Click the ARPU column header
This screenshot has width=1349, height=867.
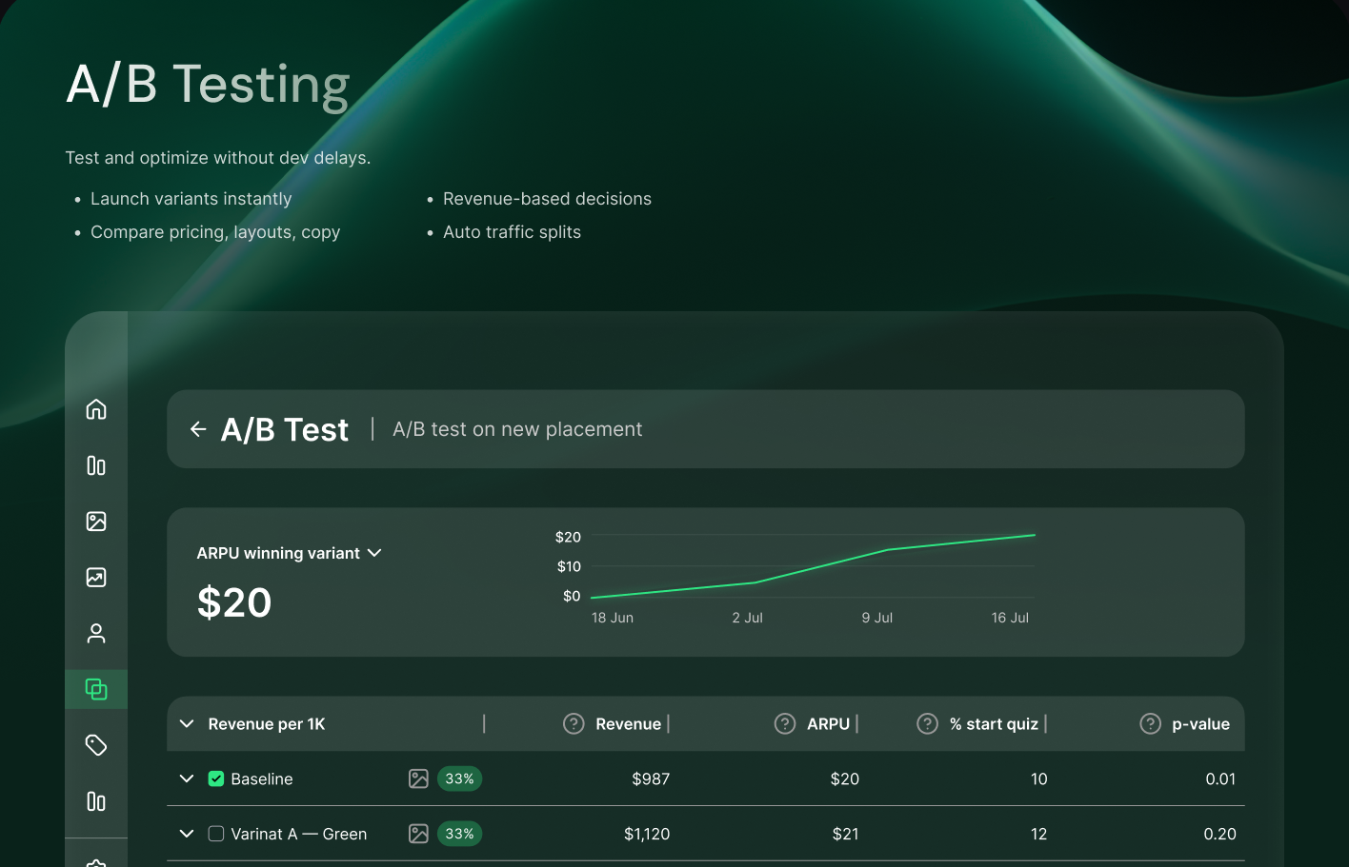click(x=828, y=724)
